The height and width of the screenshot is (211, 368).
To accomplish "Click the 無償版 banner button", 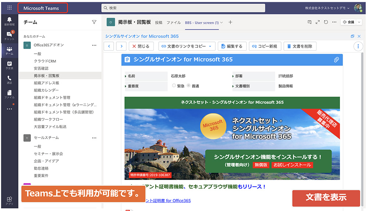I will (x=261, y=165).
